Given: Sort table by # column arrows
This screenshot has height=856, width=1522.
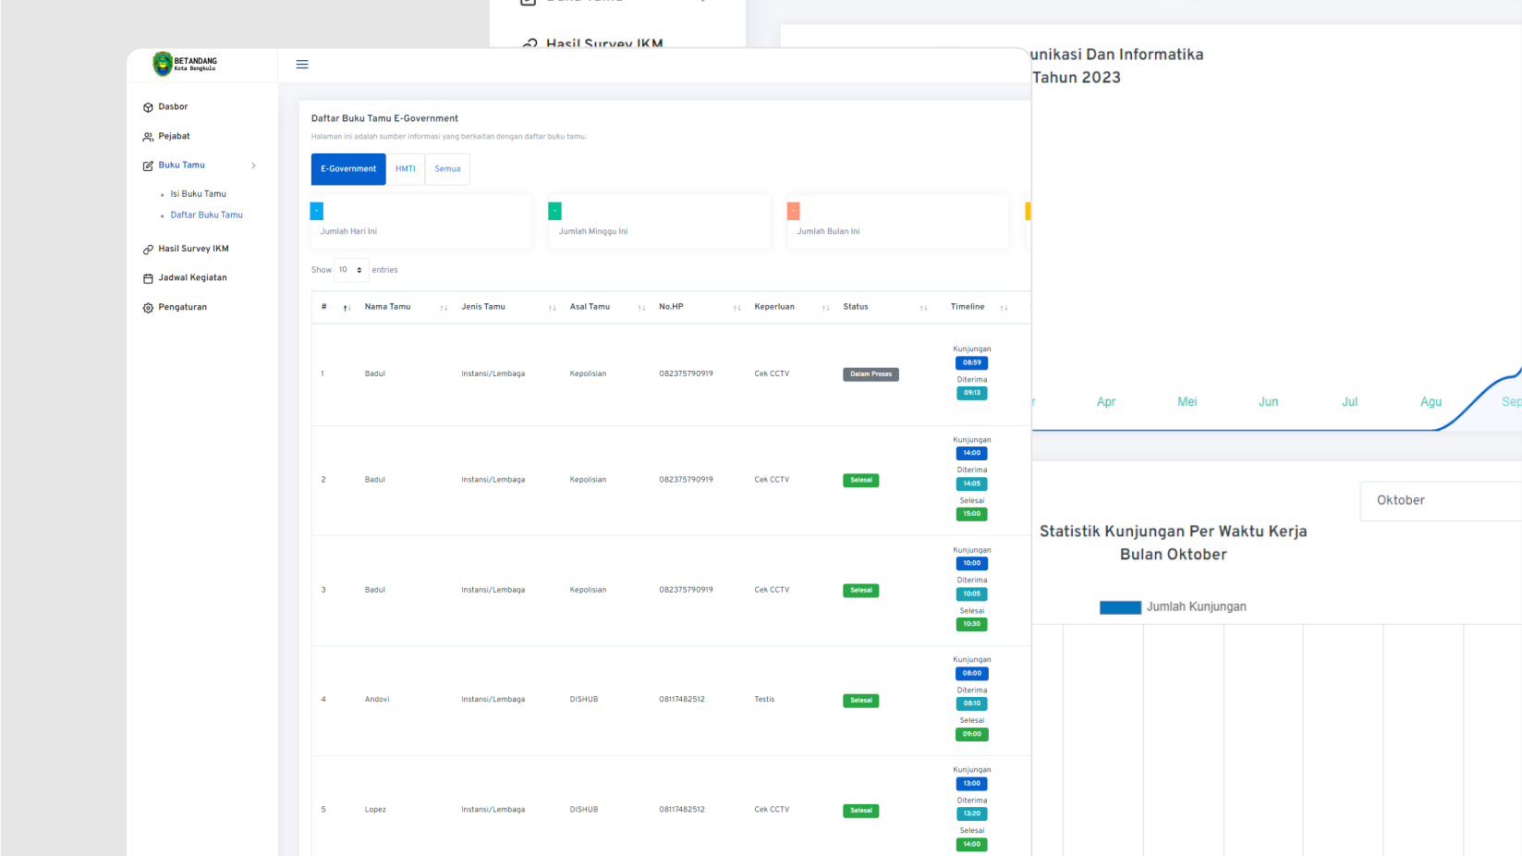Looking at the screenshot, I should click(x=347, y=308).
